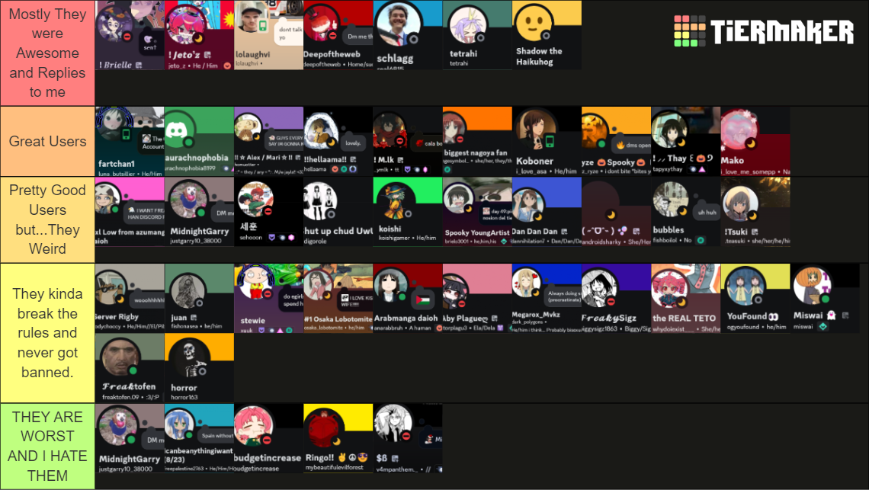The image size is (869, 490).
Task: Open the Shadow the Haikuhog card
Action: click(547, 35)
